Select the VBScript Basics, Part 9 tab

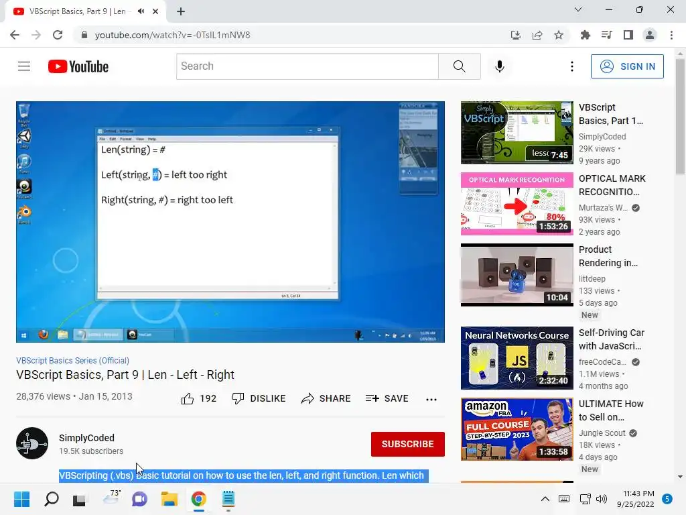[78, 11]
